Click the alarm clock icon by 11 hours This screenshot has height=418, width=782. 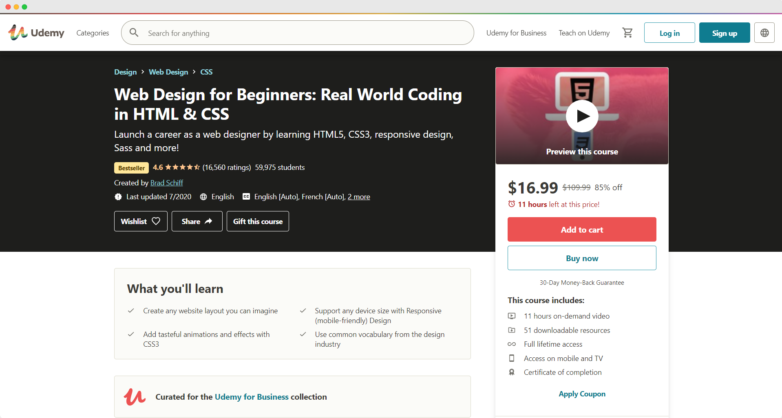(512, 204)
